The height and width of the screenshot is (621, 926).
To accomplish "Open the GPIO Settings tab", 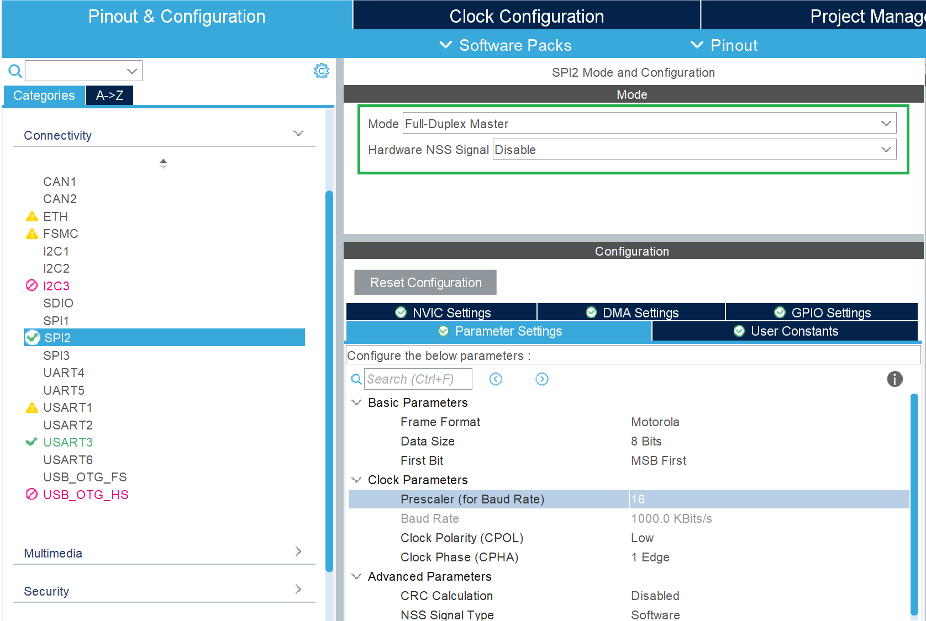I will coord(822,312).
